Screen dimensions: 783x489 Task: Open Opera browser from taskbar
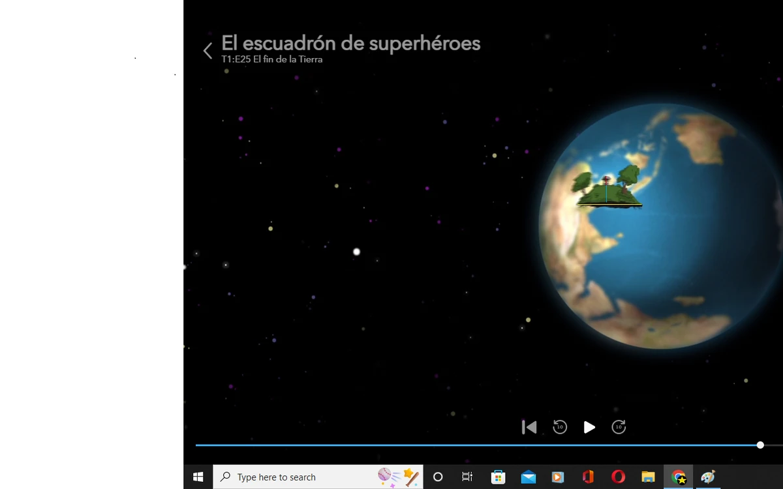[618, 477]
